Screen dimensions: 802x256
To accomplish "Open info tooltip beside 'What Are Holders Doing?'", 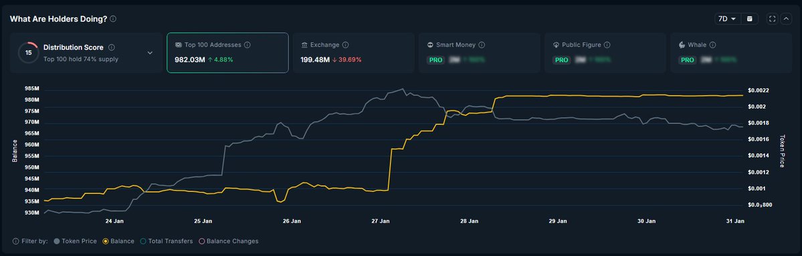I will click(x=113, y=19).
